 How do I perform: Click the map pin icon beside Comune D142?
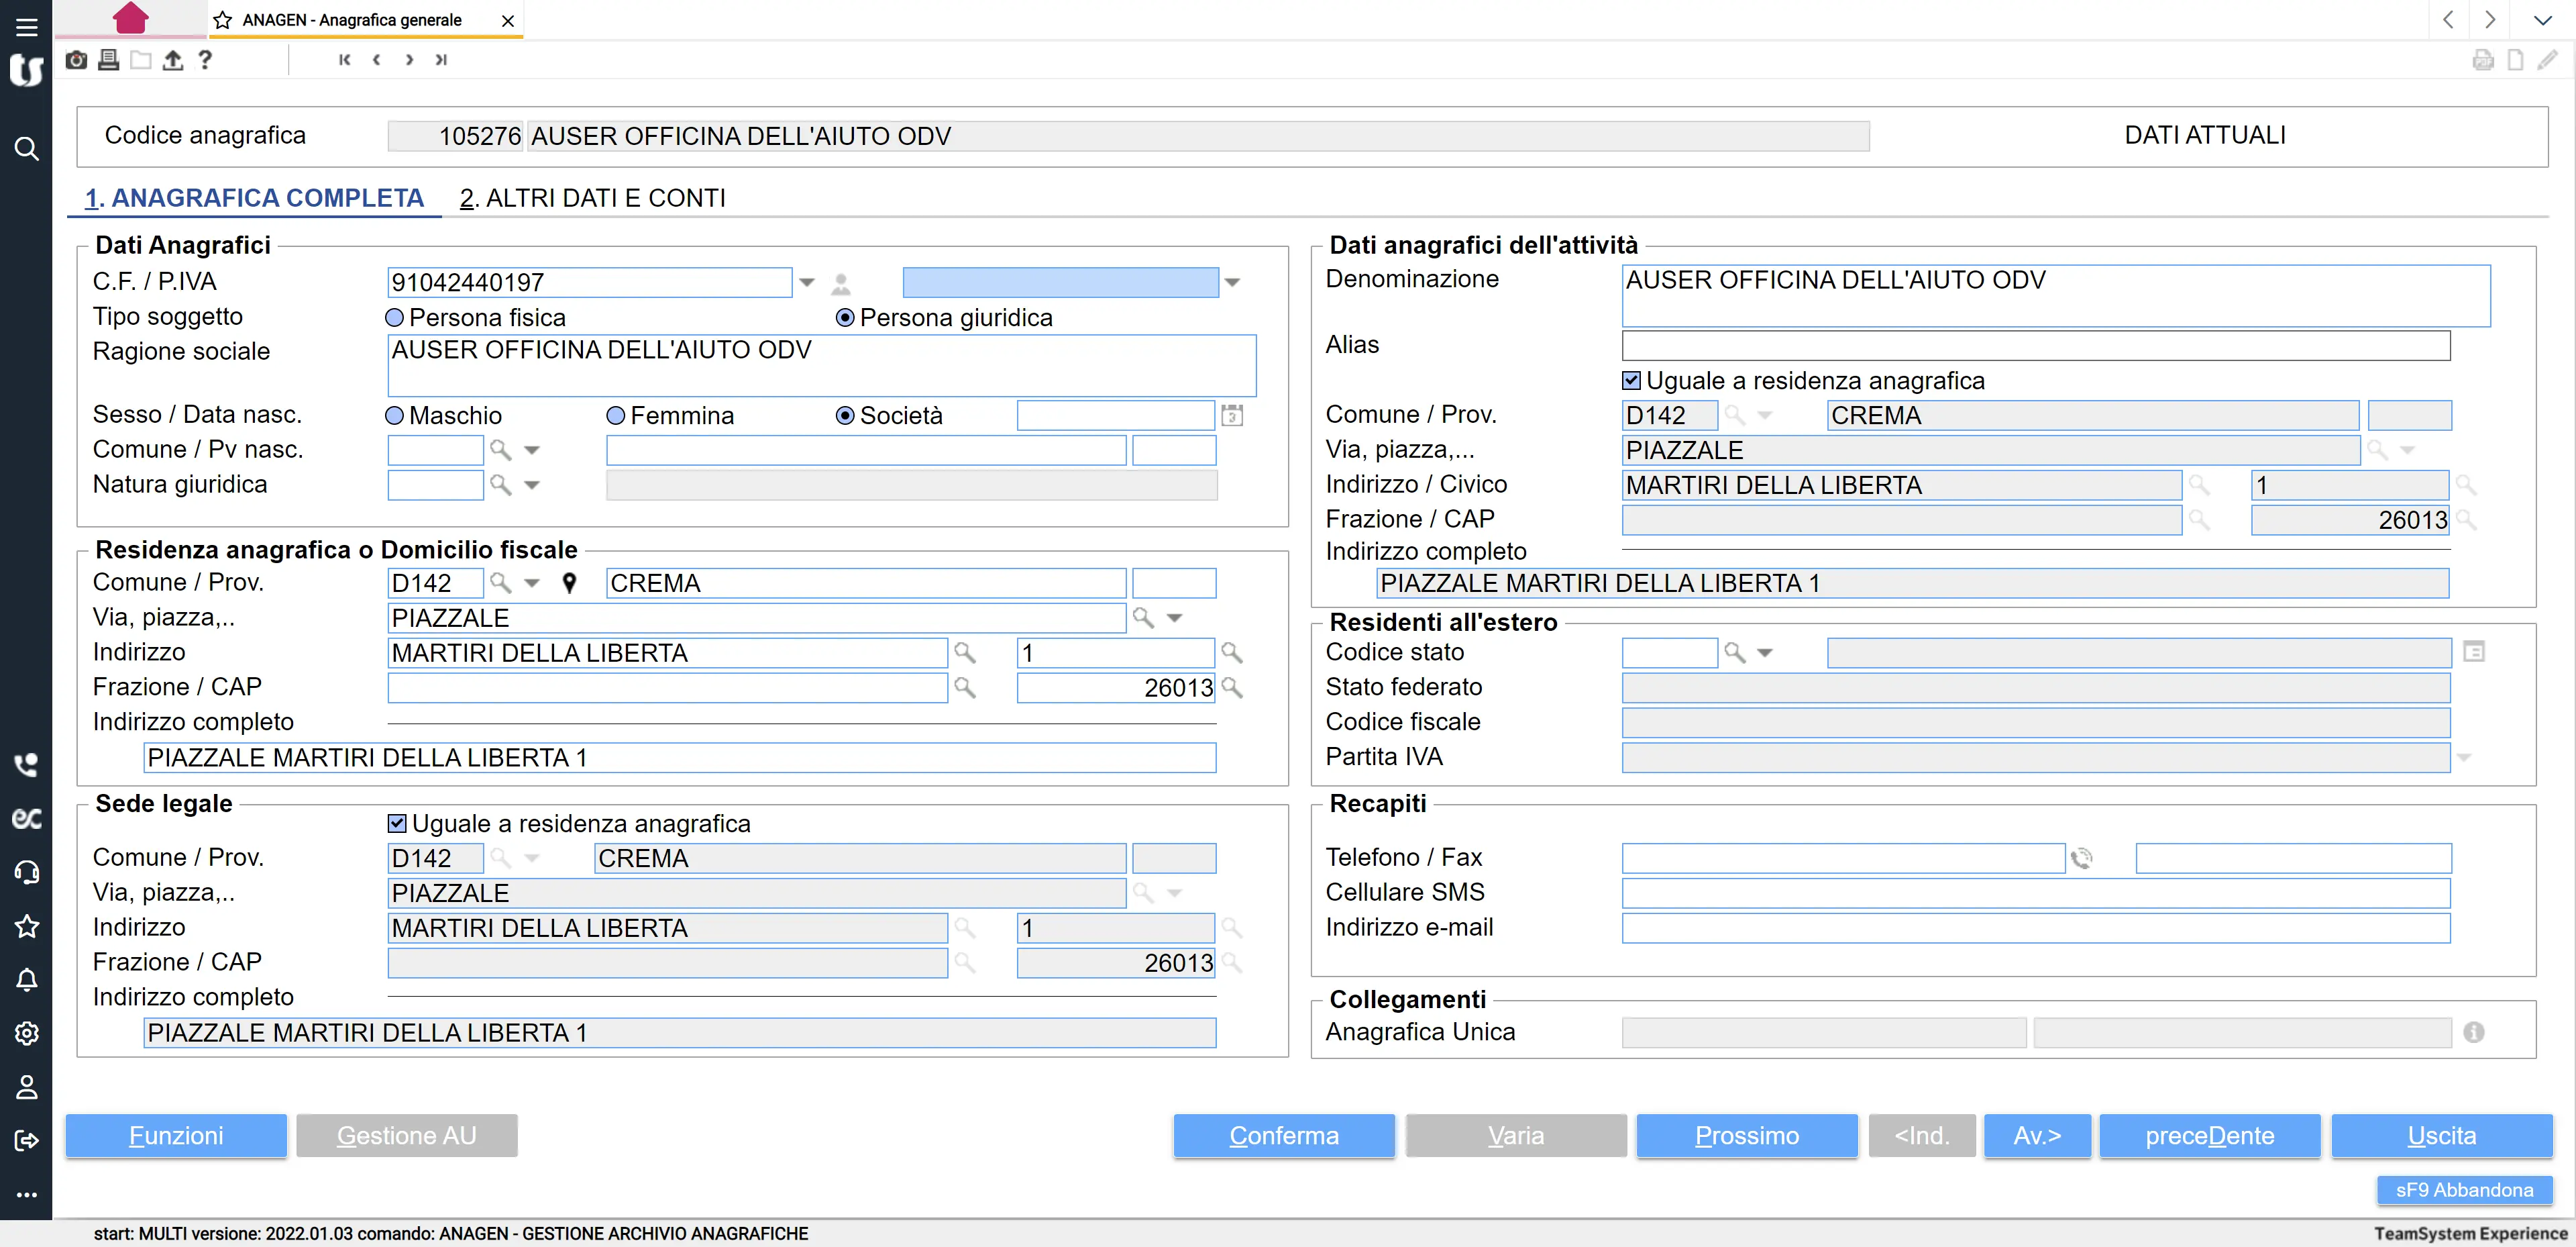[x=569, y=583]
